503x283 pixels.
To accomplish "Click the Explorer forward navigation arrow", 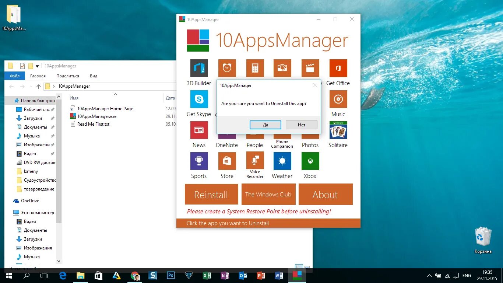I will (22, 87).
